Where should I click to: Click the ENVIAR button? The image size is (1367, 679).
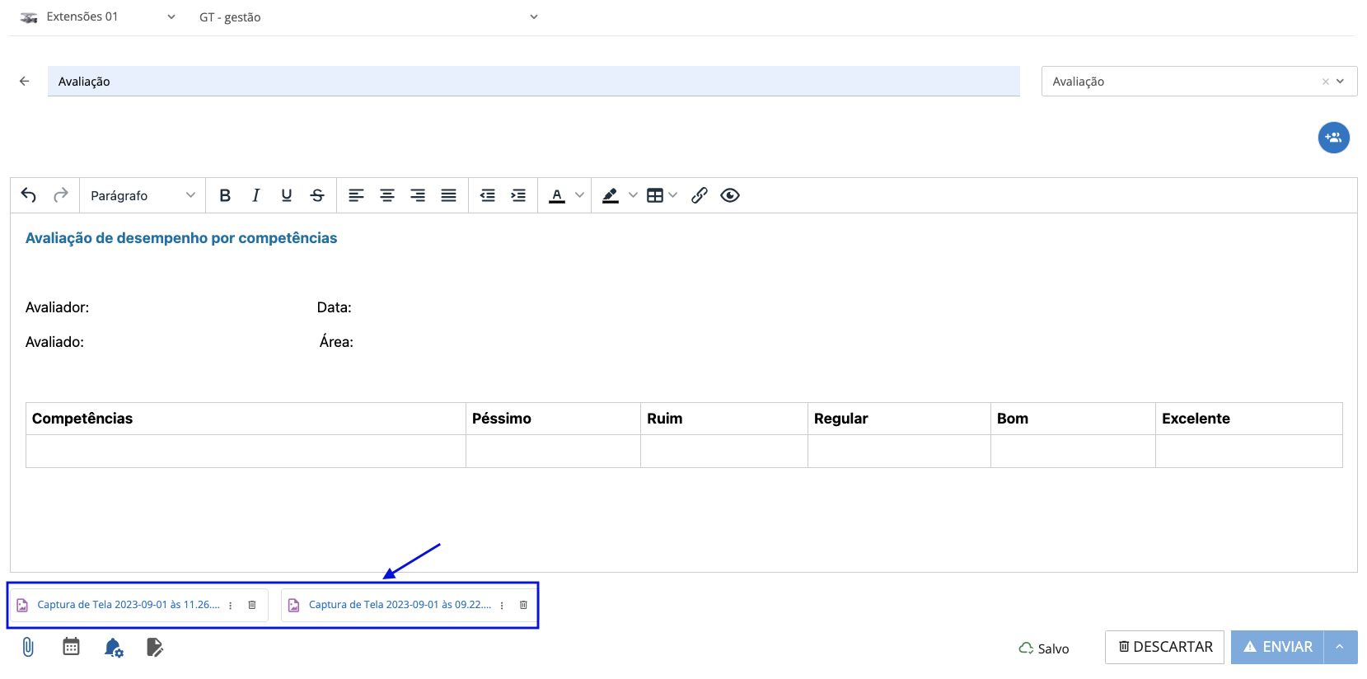(1277, 647)
